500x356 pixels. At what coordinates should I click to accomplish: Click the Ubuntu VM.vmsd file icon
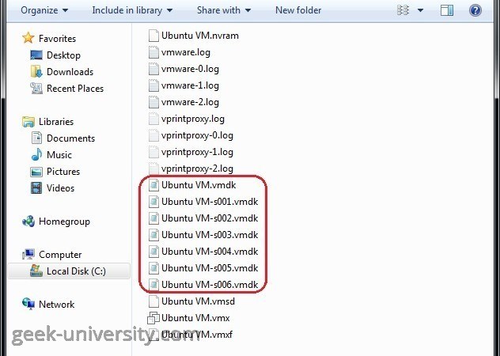point(153,301)
